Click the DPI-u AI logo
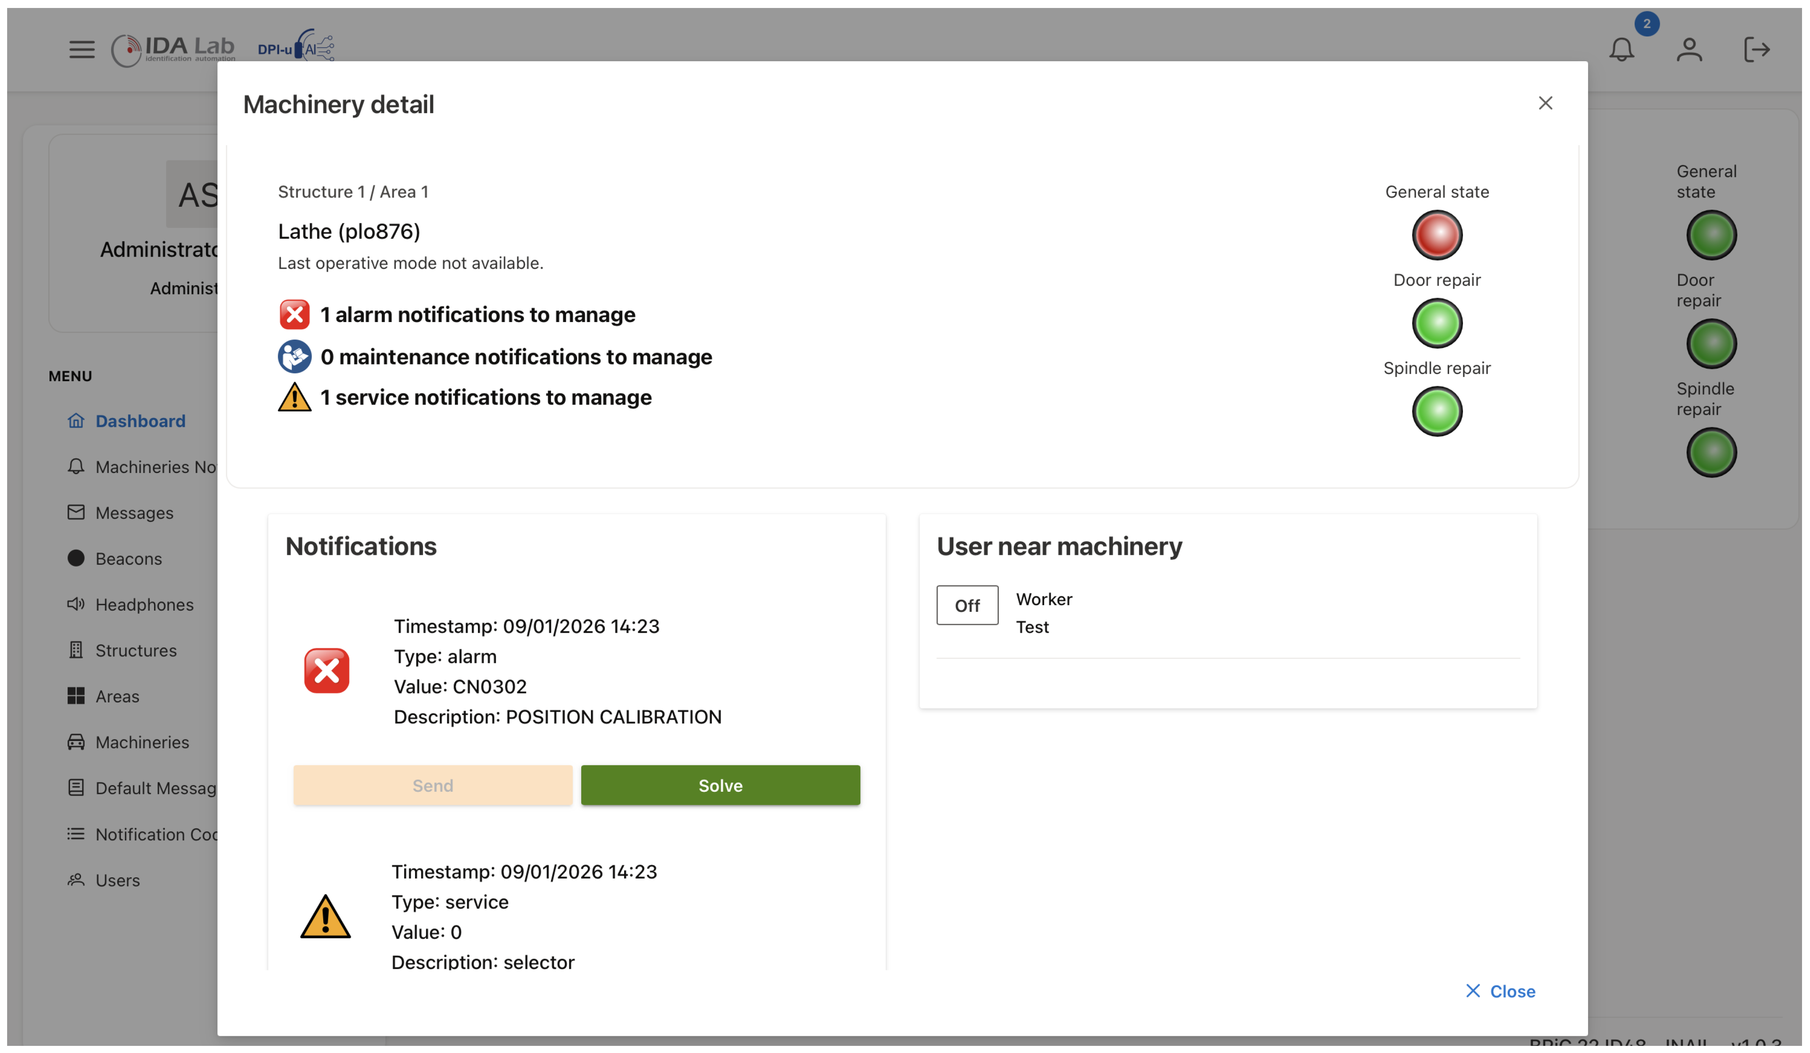 (x=296, y=47)
